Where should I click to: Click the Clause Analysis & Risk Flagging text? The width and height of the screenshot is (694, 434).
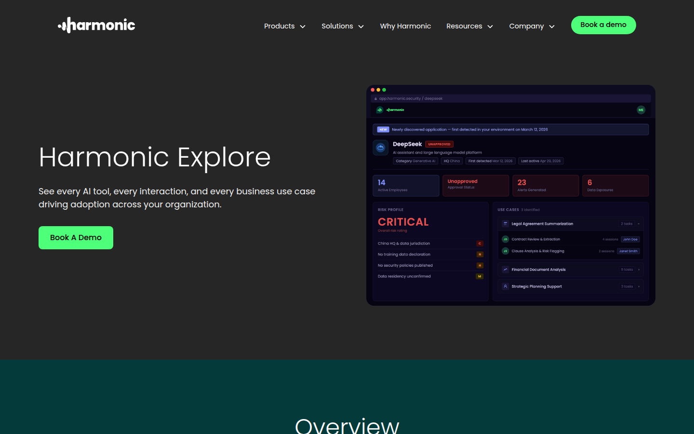538,251
